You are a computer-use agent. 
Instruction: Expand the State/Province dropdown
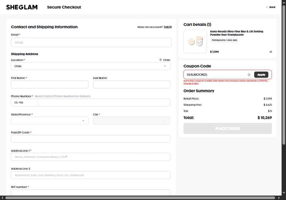pyautogui.click(x=49, y=121)
